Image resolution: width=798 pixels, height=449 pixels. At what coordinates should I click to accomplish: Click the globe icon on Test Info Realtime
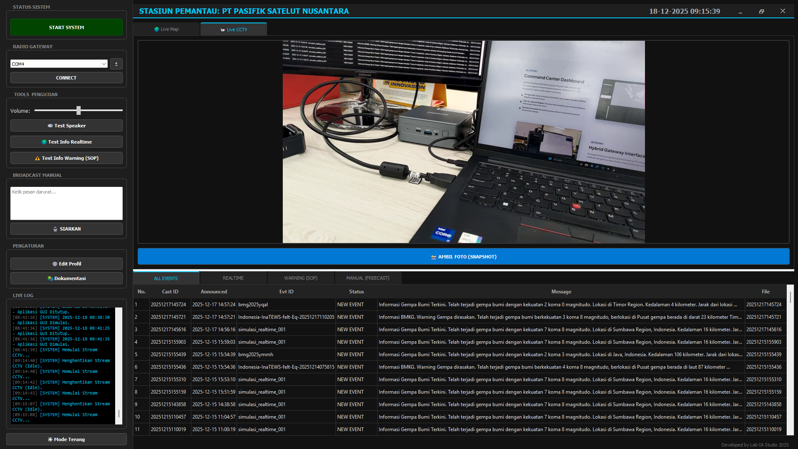pos(44,142)
